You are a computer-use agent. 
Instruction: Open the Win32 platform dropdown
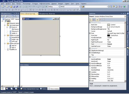(70, 7)
